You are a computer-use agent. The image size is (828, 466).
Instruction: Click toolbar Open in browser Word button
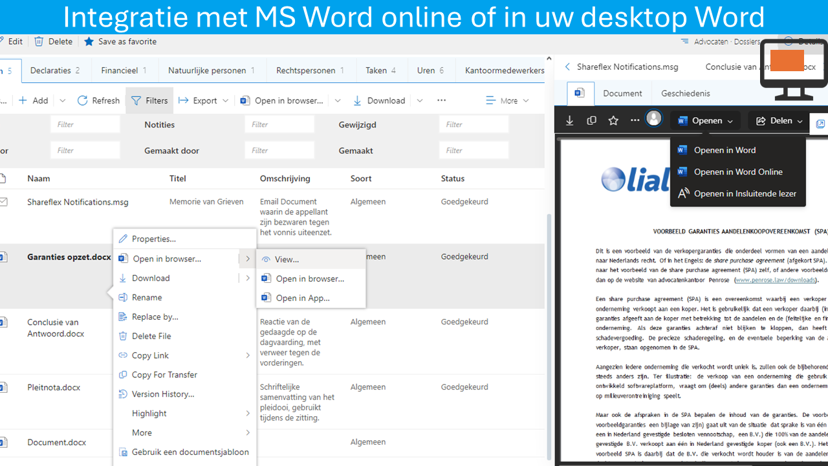pos(281,100)
